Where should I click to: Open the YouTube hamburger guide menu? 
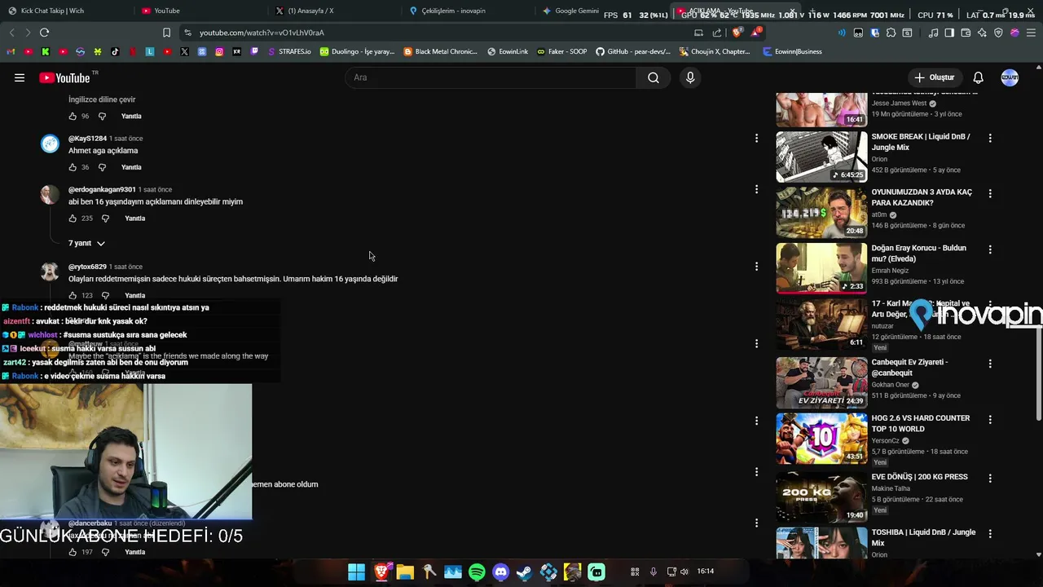click(x=20, y=77)
